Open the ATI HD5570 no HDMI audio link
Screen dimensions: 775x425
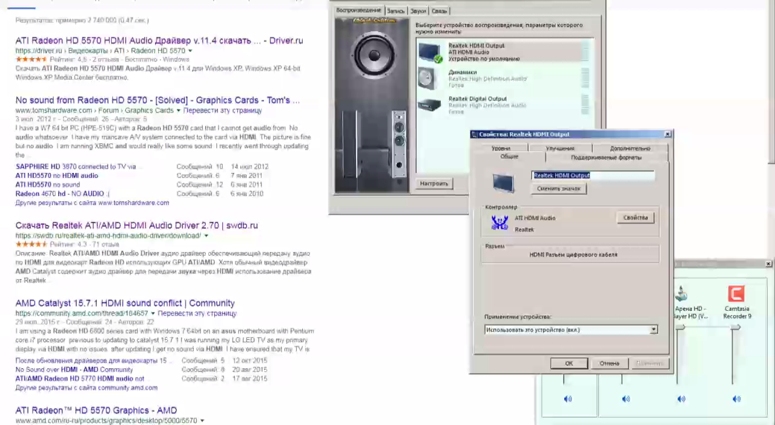[57, 175]
